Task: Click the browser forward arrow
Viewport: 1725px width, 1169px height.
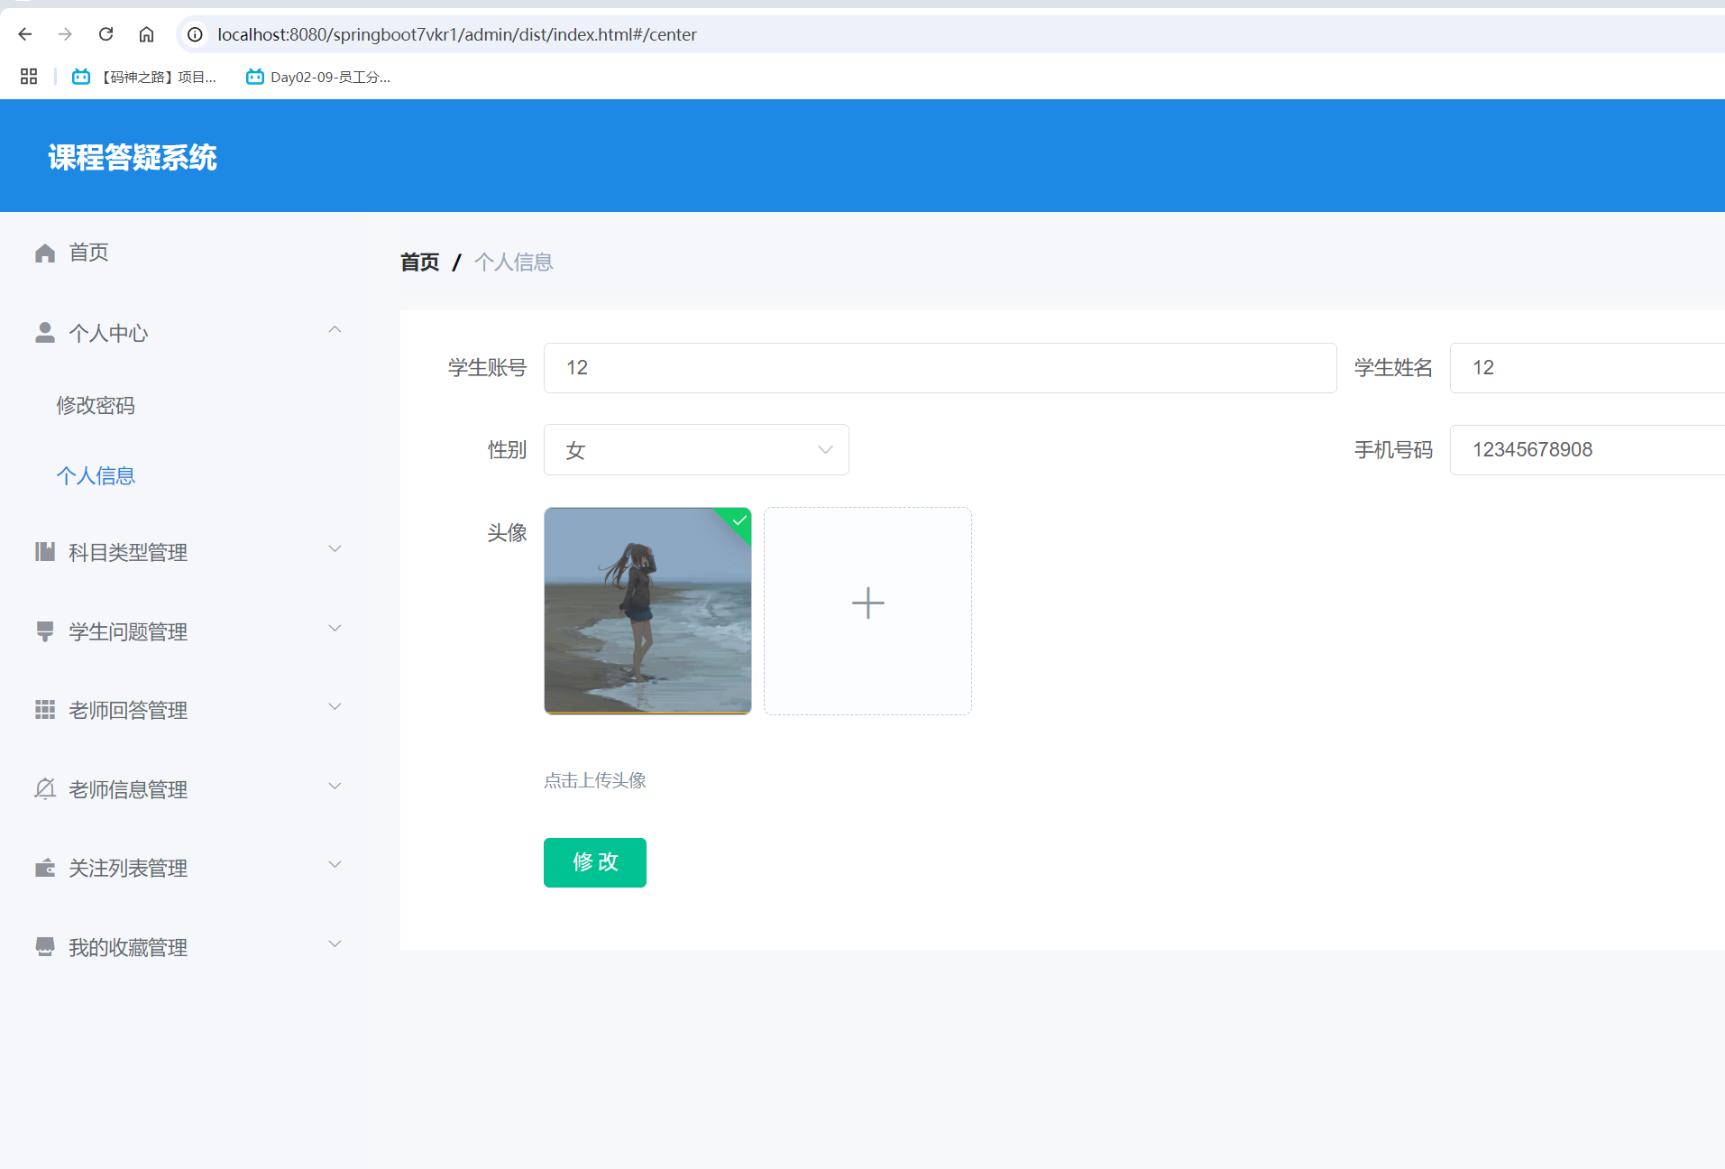Action: coord(65,34)
